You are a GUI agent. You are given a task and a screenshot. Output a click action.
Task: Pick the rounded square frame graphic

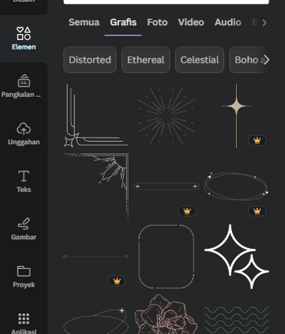[x=167, y=257]
